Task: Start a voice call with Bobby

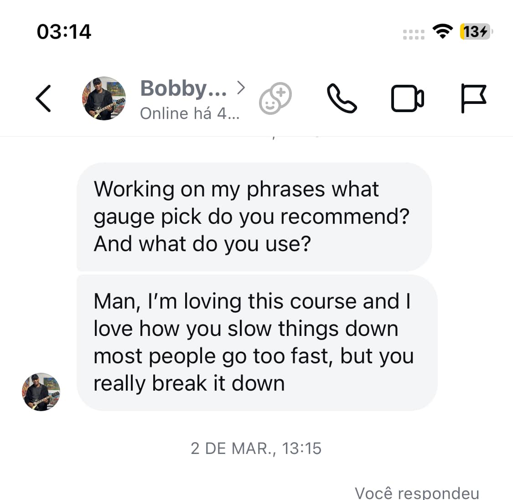Action: tap(342, 98)
